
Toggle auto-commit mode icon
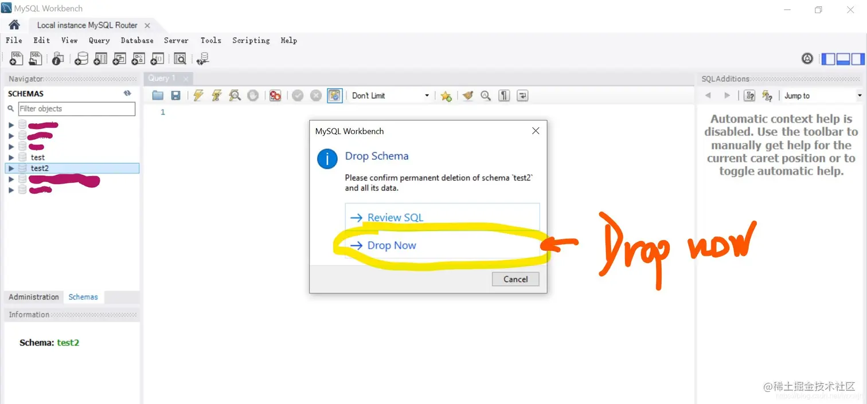click(x=335, y=96)
